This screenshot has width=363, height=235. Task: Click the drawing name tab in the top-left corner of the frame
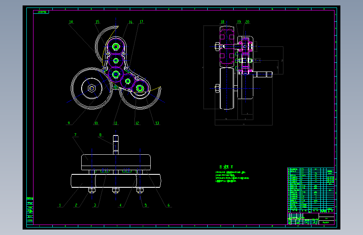click(41, 12)
